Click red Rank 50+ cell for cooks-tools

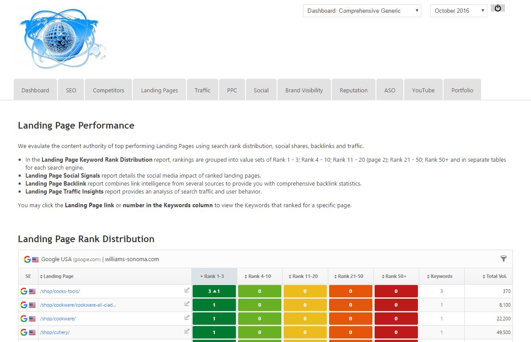tap(396, 291)
